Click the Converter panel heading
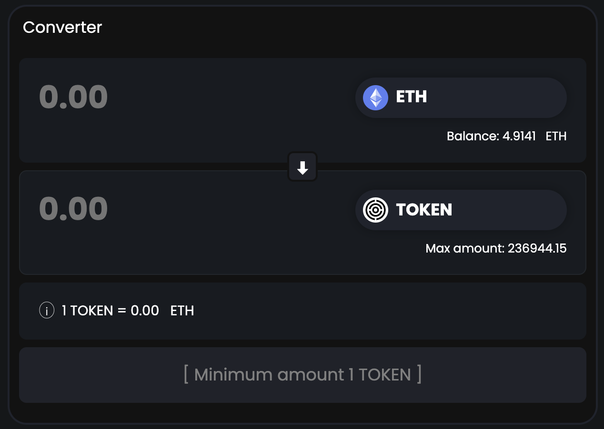Image resolution: width=604 pixels, height=429 pixels. point(62,28)
